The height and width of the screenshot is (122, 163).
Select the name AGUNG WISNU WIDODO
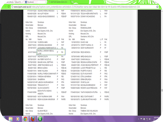46,11
